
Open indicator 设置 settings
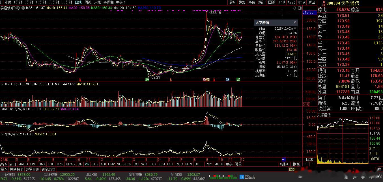[238, 164]
